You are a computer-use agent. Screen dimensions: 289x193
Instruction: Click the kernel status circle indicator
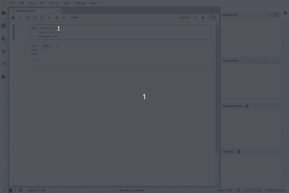(x=196, y=17)
